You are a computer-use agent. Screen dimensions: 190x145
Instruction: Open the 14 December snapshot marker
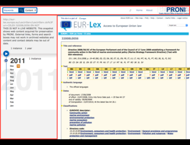(x=18, y=66)
